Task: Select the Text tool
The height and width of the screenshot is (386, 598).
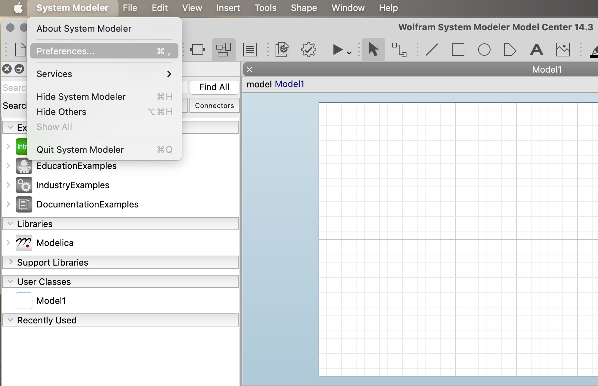Action: [x=536, y=50]
